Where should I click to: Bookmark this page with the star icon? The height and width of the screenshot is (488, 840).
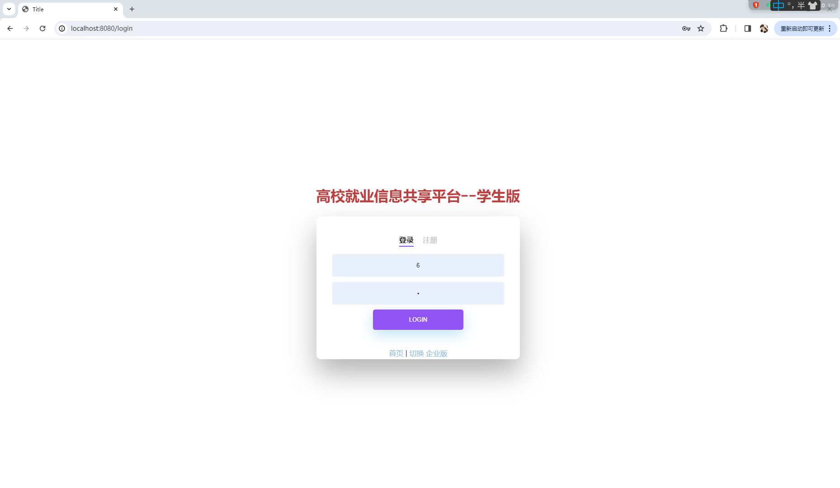[701, 28]
